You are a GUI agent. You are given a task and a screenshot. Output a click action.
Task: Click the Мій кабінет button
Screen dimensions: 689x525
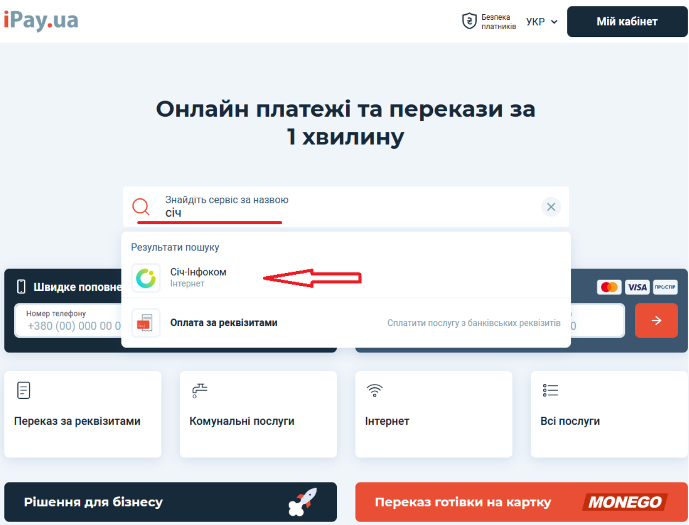pyautogui.click(x=627, y=22)
